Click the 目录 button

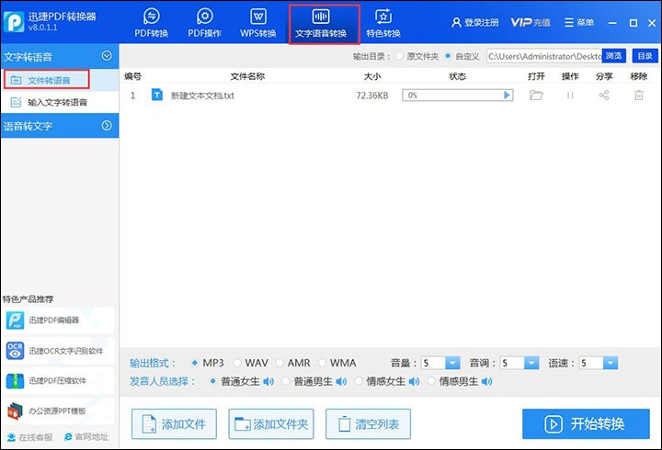pos(645,56)
